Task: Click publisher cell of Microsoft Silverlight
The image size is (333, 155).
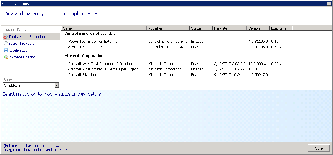Action: (165, 74)
